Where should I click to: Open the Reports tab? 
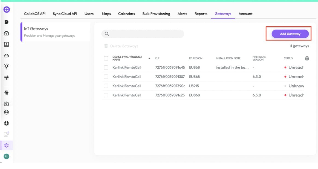[x=201, y=14]
